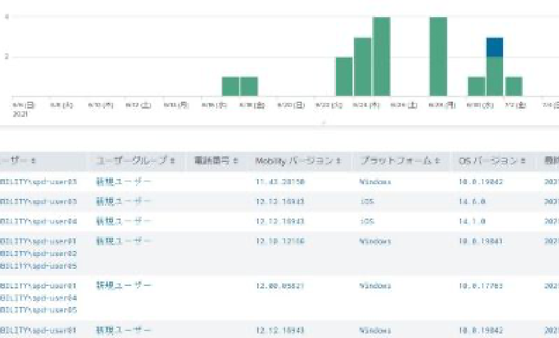Sort by プラットフォーム using its sort icon
Screen dimensions: 559x338
click(439, 161)
